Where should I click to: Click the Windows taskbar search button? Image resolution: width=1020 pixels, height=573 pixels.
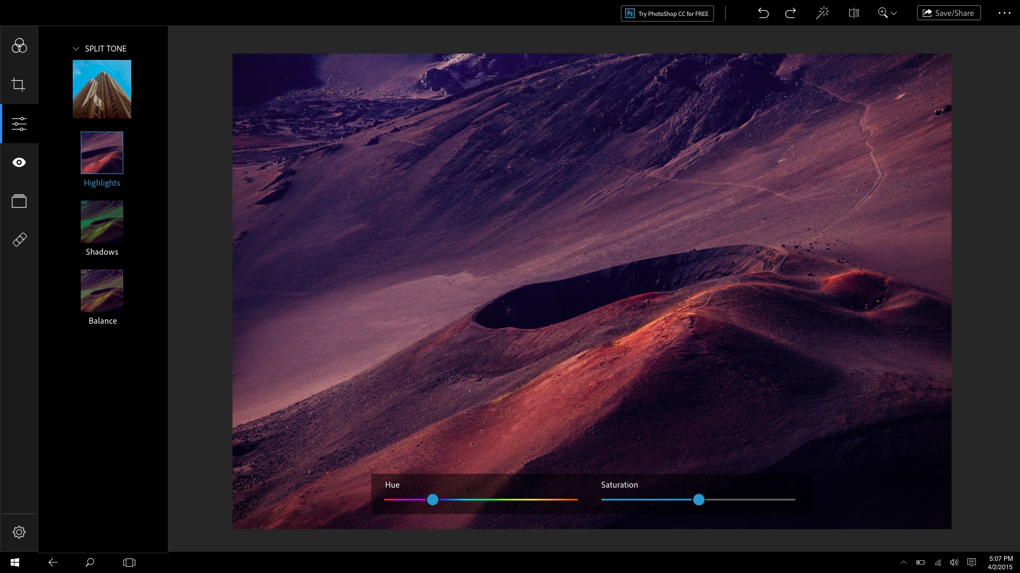point(90,562)
